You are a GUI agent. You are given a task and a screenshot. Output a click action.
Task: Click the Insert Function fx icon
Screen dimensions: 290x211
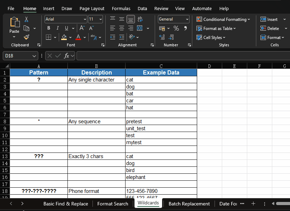click(x=66, y=56)
